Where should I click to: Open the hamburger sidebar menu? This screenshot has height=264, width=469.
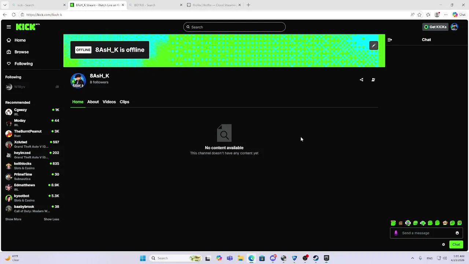coord(8,27)
